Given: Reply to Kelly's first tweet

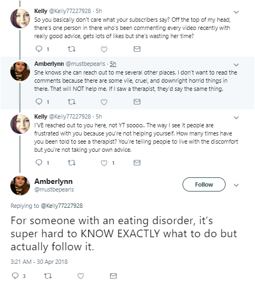Looking at the screenshot, I should 39,49.
